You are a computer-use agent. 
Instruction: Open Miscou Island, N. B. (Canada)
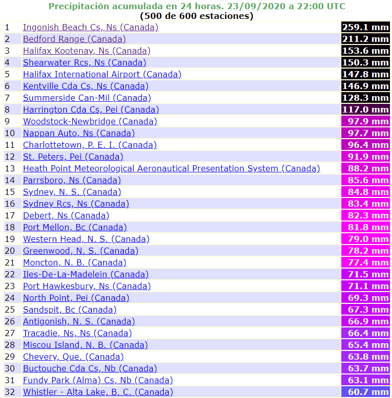[x=85, y=345]
